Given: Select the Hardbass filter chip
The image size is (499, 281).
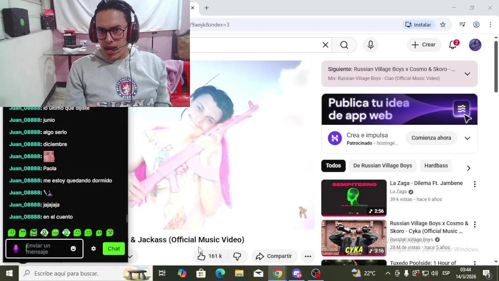Looking at the screenshot, I should (436, 165).
